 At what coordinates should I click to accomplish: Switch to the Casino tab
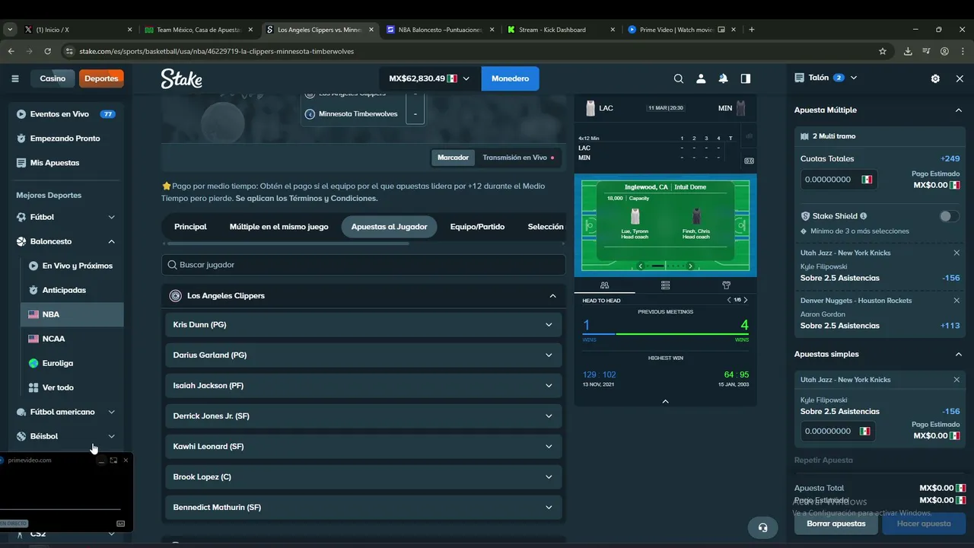click(53, 78)
